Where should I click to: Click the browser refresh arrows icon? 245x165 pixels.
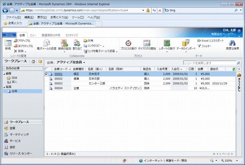click(x=154, y=10)
